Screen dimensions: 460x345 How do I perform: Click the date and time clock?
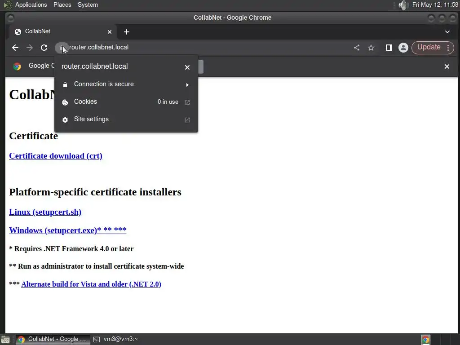tap(435, 4)
